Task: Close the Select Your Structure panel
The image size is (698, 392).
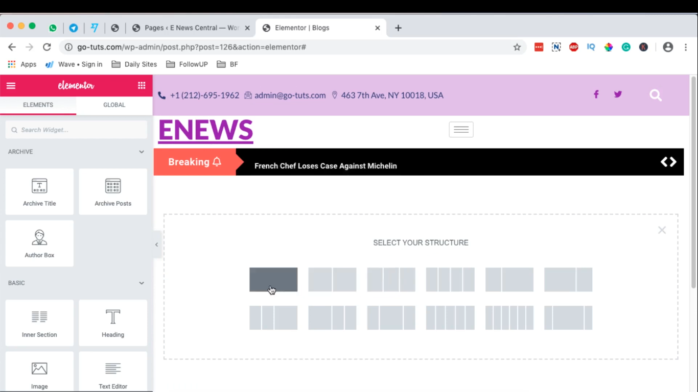Action: point(662,230)
